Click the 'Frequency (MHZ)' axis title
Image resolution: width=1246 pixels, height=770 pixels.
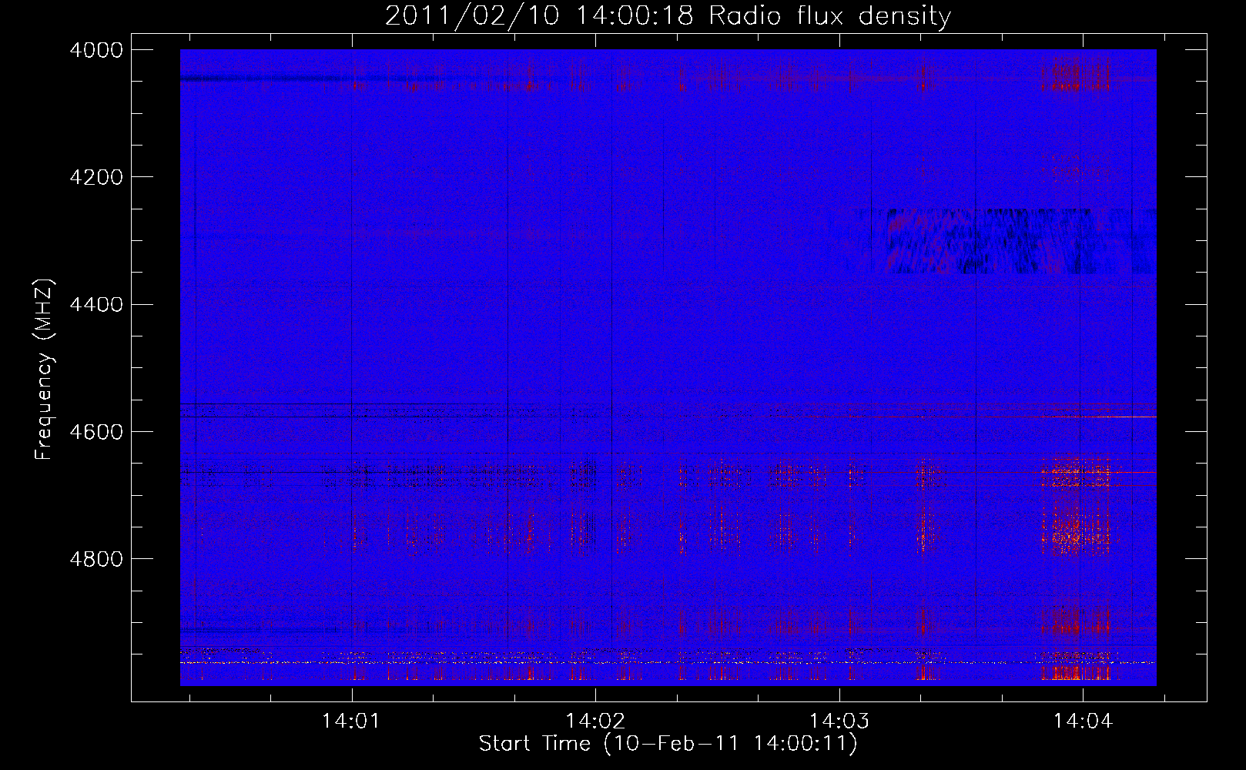pos(45,370)
